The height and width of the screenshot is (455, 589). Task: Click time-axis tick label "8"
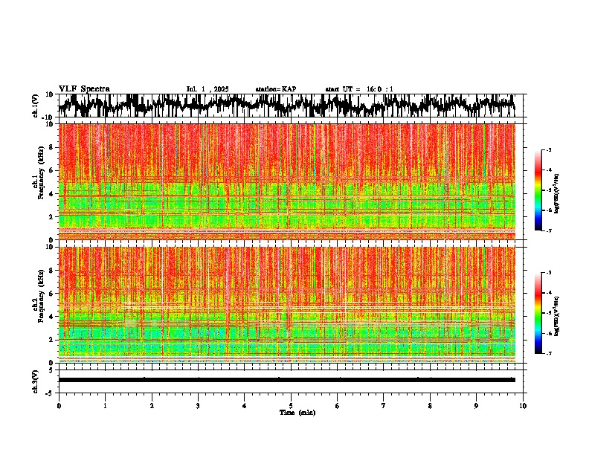[x=430, y=406]
